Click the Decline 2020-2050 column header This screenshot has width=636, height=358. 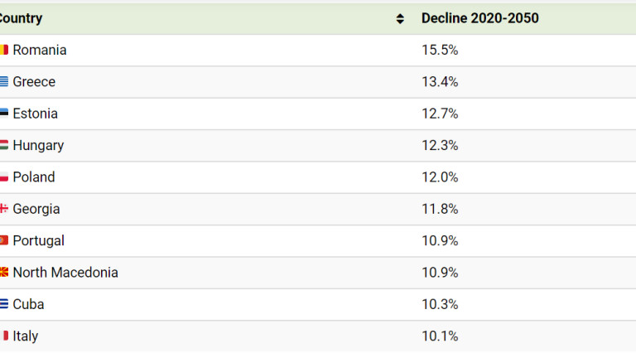point(479,18)
